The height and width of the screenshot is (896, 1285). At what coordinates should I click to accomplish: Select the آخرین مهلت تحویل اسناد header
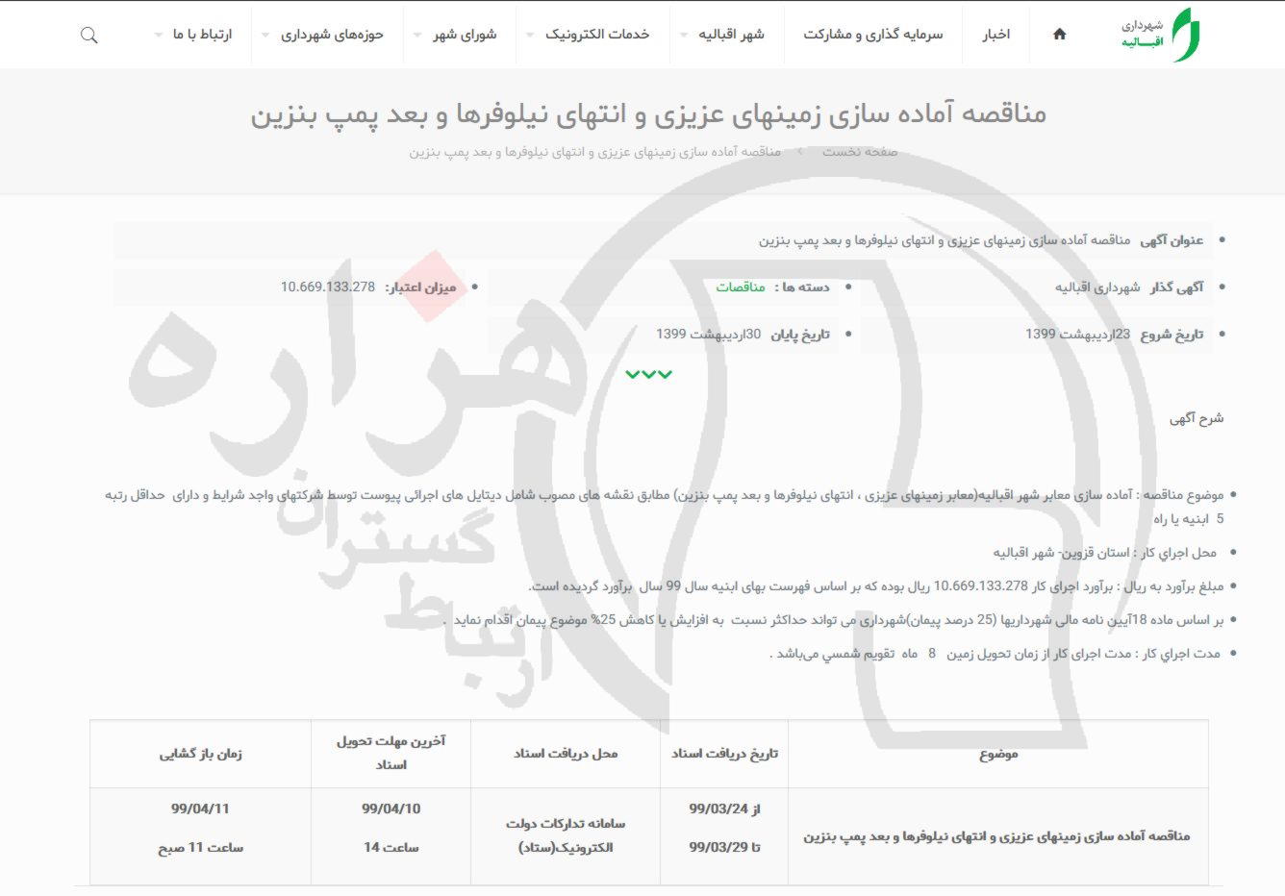point(391,753)
